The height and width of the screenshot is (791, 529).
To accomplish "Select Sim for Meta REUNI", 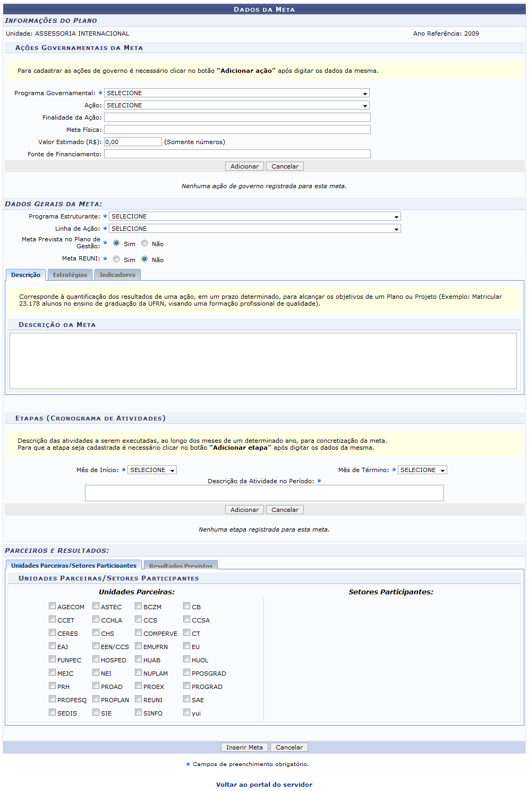I will tap(116, 259).
